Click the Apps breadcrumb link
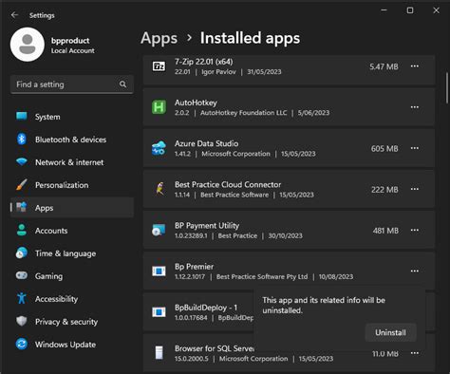This screenshot has width=450, height=374. 159,38
